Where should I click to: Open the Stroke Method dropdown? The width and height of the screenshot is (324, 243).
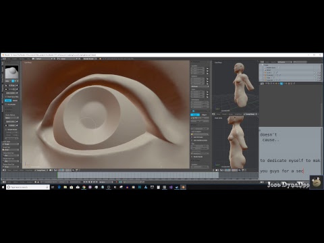point(11,117)
